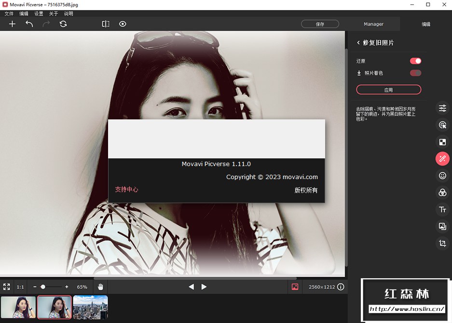
Task: Click the vertical scrollbar beside canvas
Action: (x=346, y=157)
